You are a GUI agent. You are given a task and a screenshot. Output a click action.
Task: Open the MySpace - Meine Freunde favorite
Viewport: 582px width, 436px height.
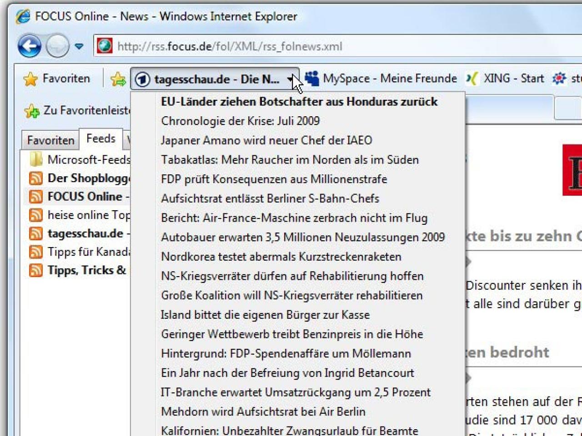(381, 79)
